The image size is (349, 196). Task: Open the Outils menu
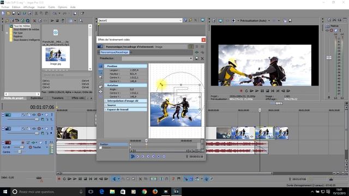pyautogui.click(x=51, y=7)
